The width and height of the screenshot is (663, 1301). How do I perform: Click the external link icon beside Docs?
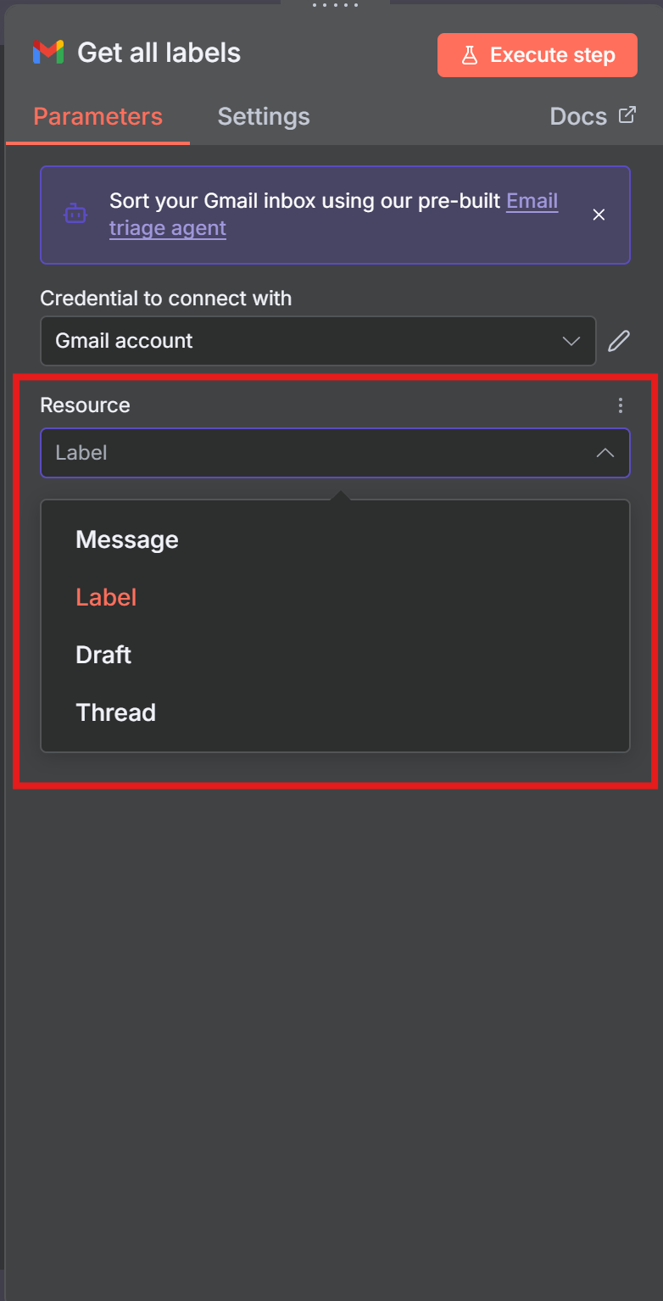[627, 115]
